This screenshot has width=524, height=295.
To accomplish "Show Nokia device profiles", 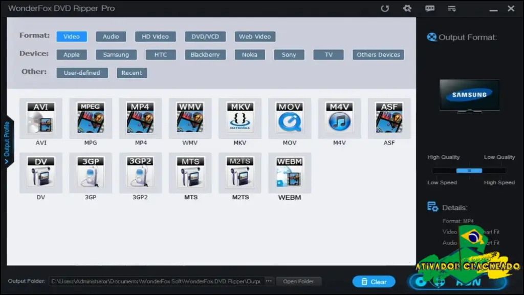I will [250, 54].
